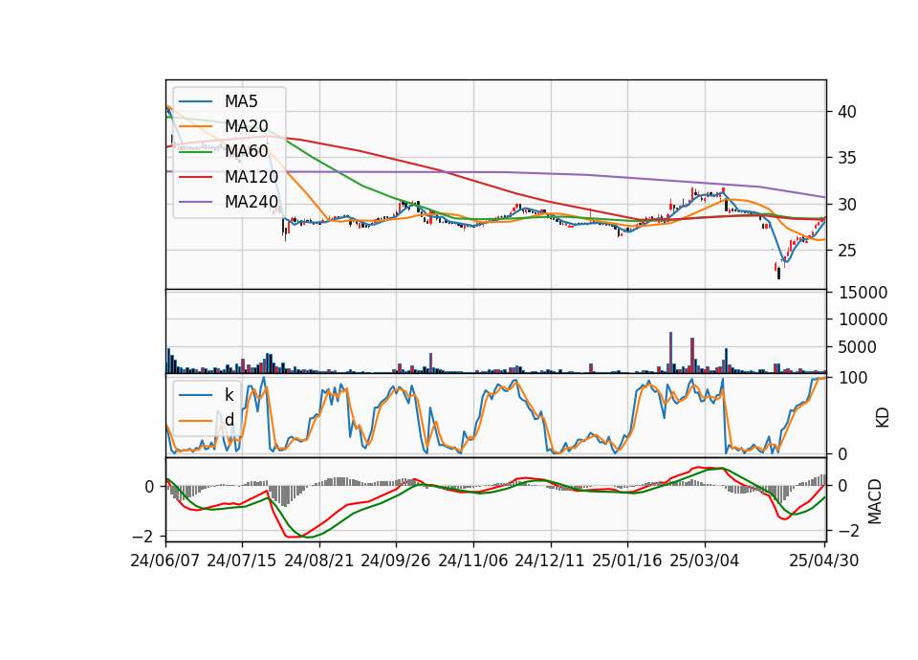Click the MA20 legend label
The height and width of the screenshot is (660, 918).
click(x=247, y=126)
